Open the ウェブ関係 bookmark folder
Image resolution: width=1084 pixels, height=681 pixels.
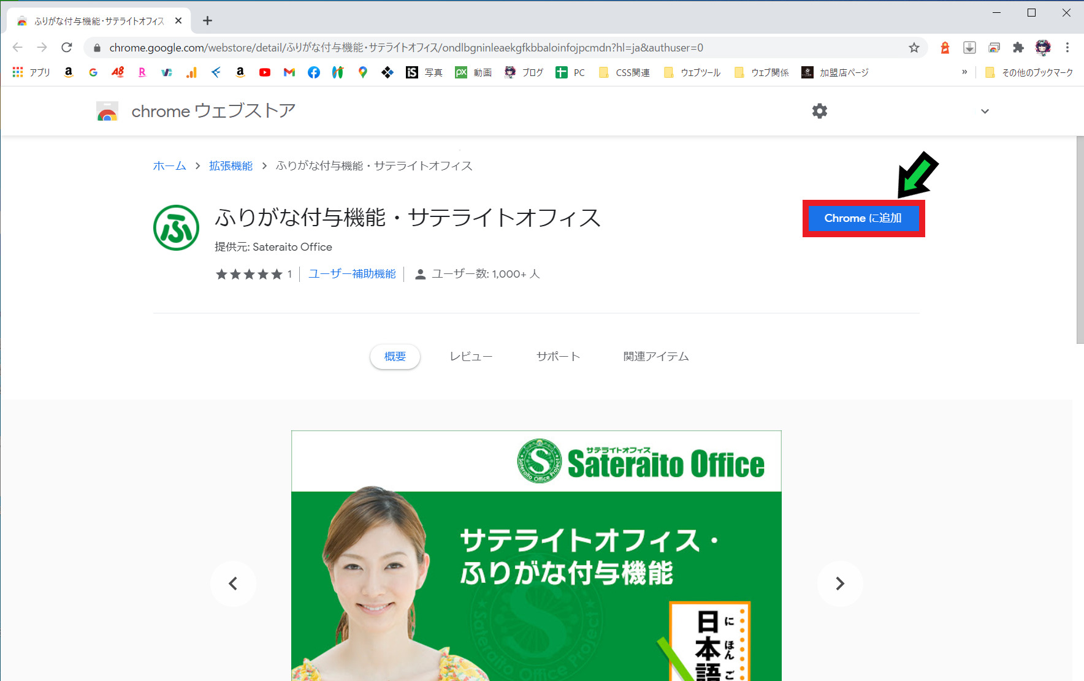coord(761,72)
